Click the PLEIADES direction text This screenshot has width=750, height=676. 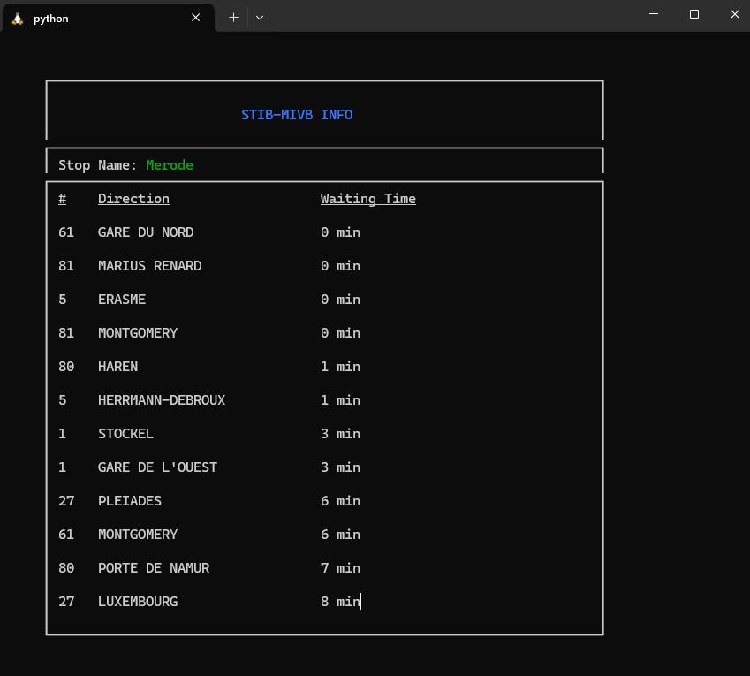click(130, 501)
